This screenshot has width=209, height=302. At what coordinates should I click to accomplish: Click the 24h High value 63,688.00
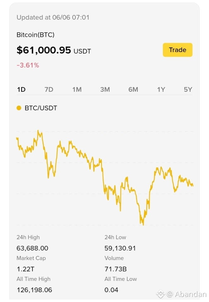33,248
